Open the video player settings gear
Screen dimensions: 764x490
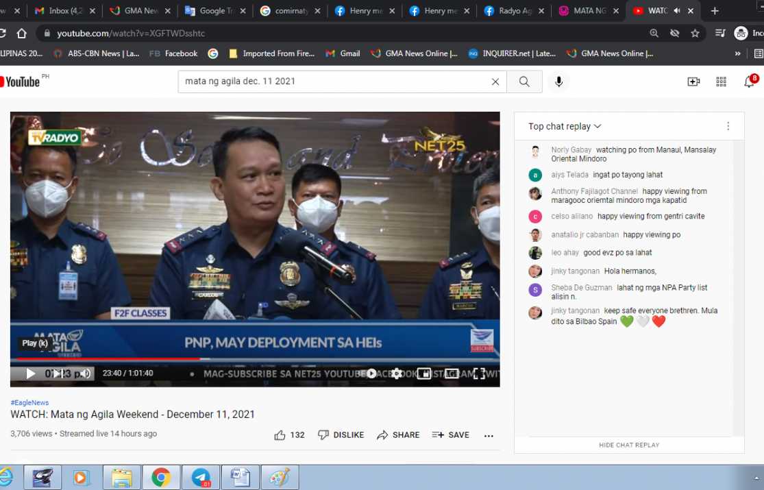click(x=397, y=373)
